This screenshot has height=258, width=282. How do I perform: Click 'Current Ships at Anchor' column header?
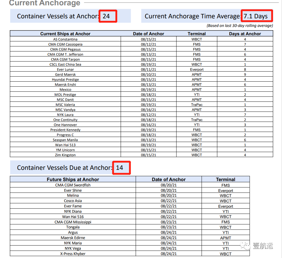click(65, 34)
